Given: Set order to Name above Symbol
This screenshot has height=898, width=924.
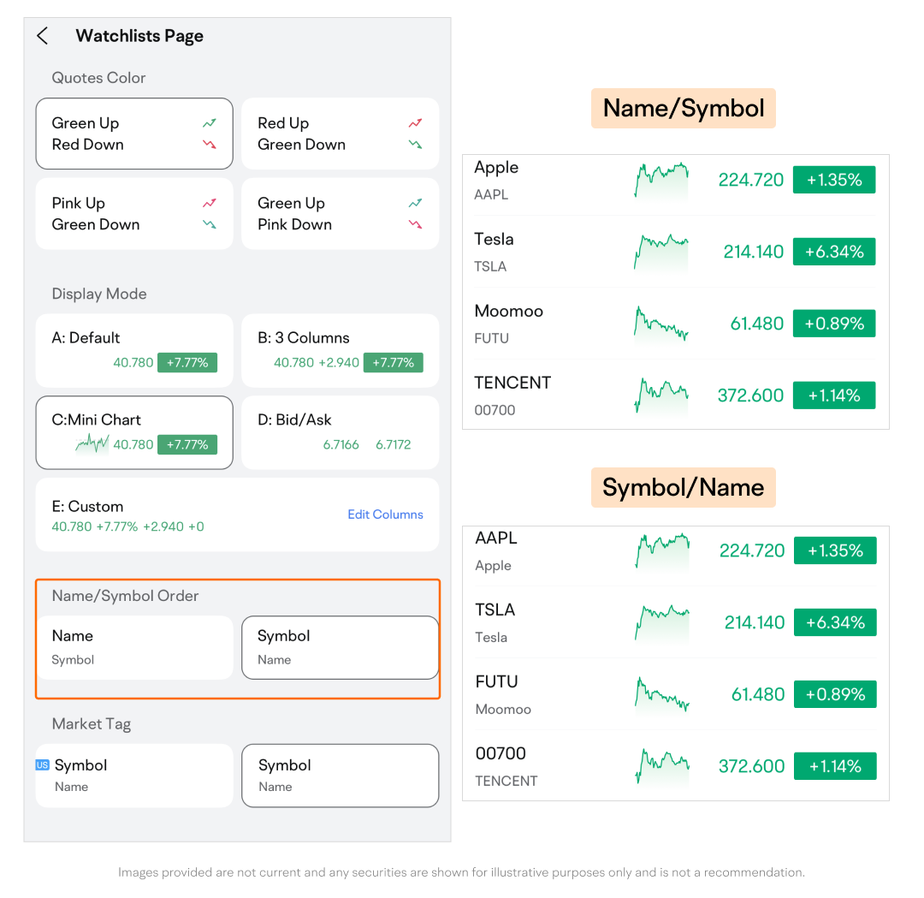Looking at the screenshot, I should tap(134, 647).
